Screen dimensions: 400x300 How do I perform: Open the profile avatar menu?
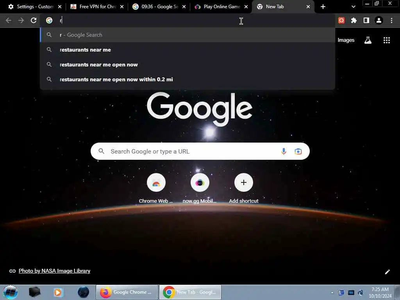pyautogui.click(x=379, y=20)
